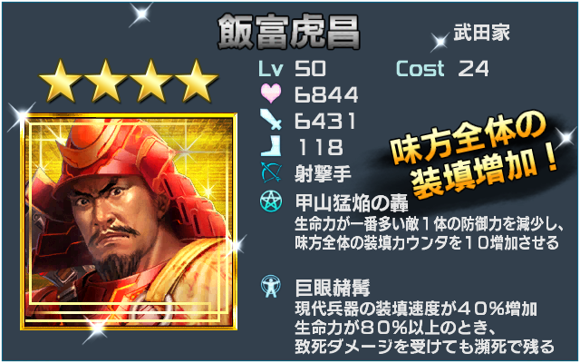The height and width of the screenshot is (363, 580).
Task: Click the human figure passive ability icon
Action: (271, 287)
